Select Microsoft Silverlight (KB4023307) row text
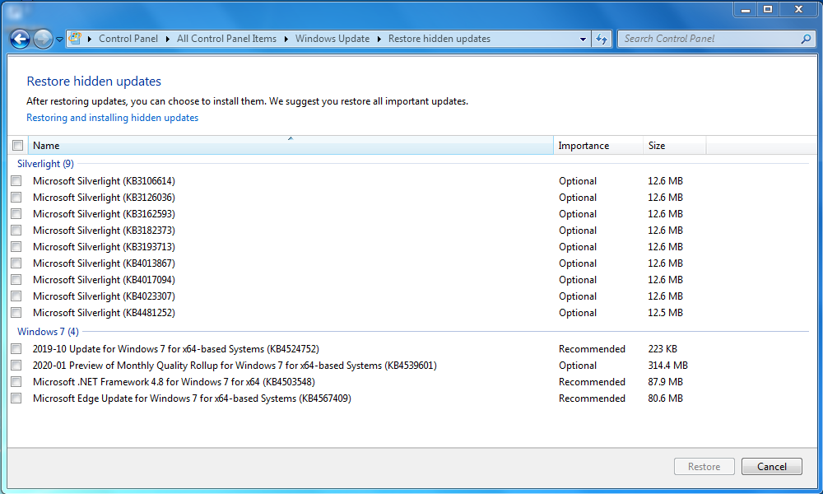823x494 pixels. pyautogui.click(x=104, y=296)
